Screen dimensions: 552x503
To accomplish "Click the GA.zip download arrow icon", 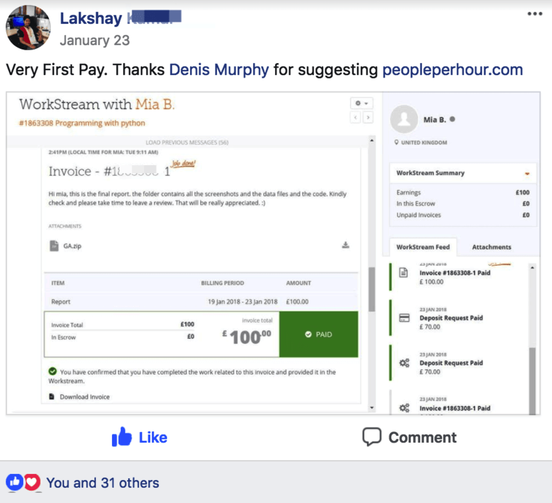I will (345, 245).
